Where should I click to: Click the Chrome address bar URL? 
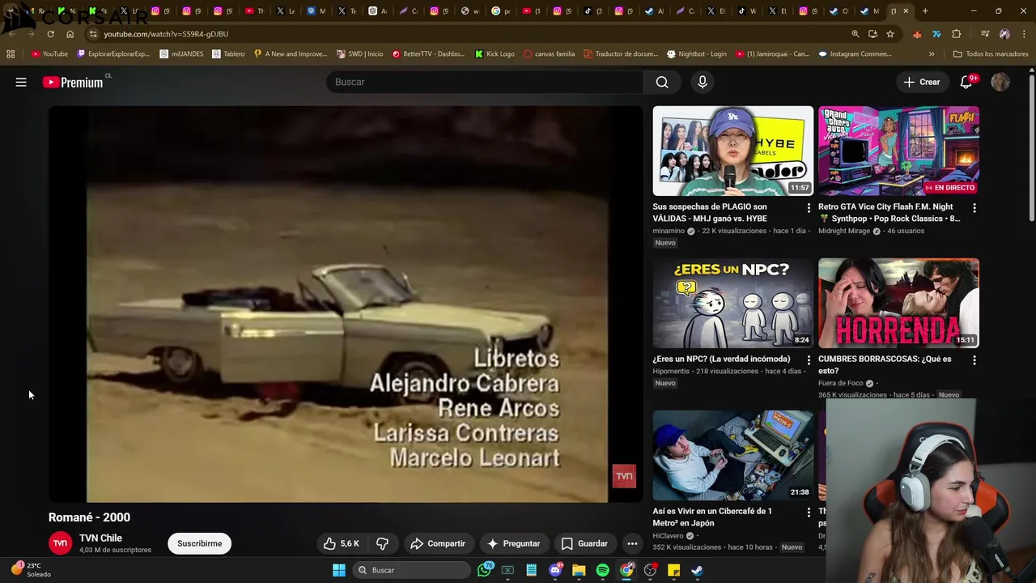click(166, 34)
